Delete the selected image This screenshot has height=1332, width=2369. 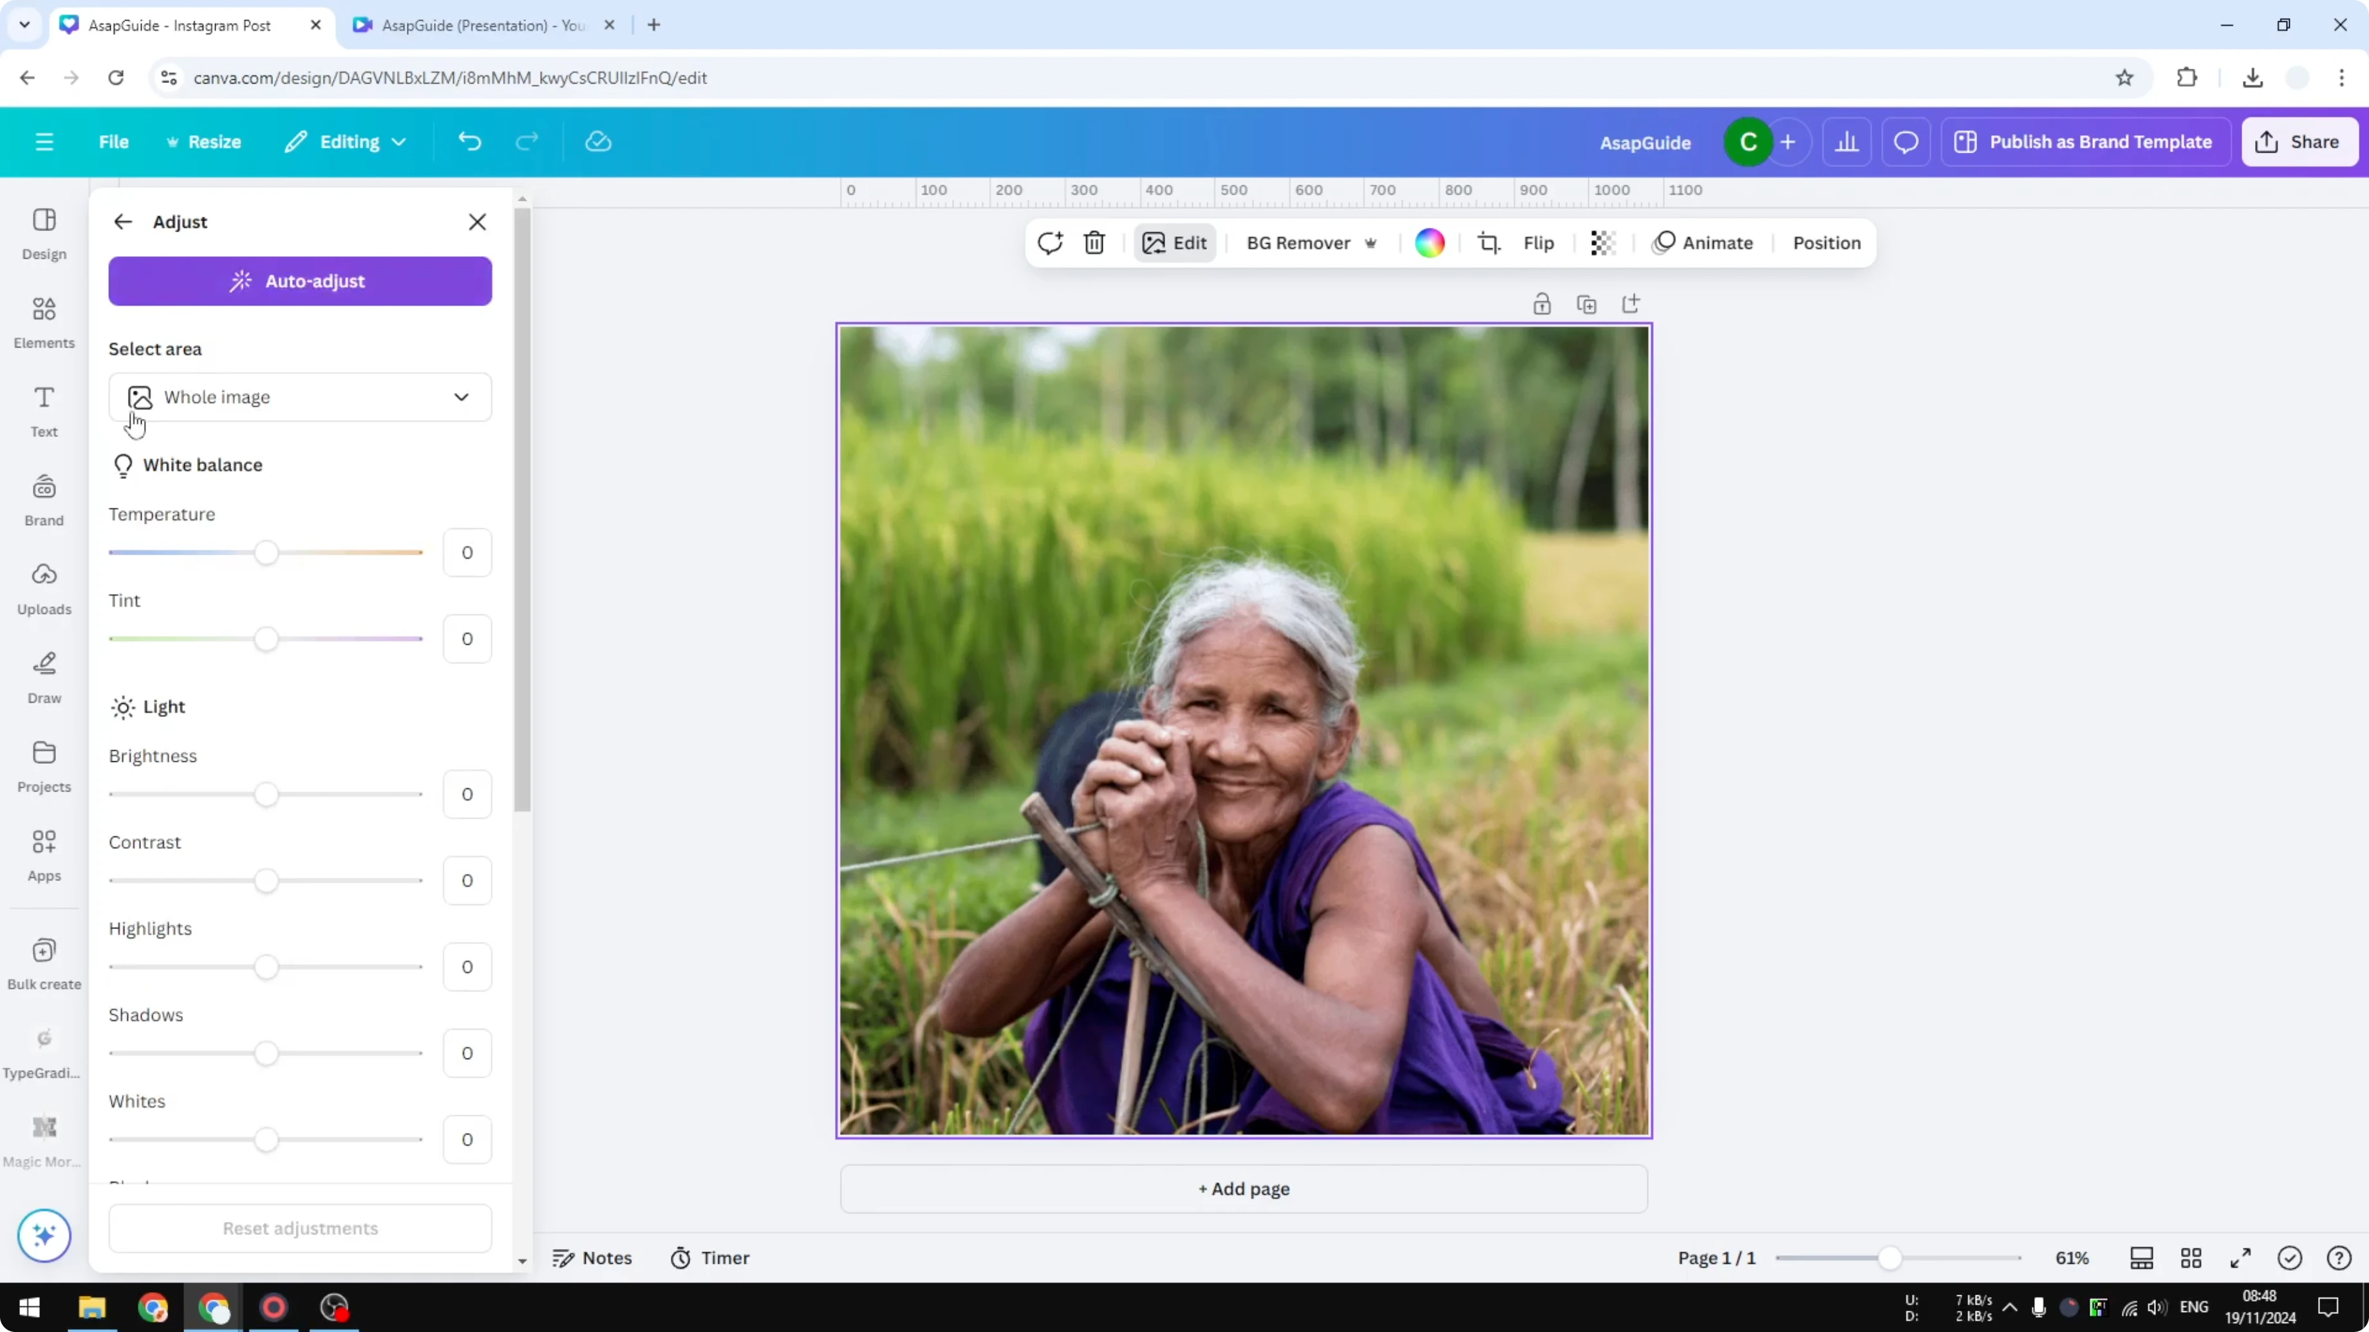(x=1094, y=243)
